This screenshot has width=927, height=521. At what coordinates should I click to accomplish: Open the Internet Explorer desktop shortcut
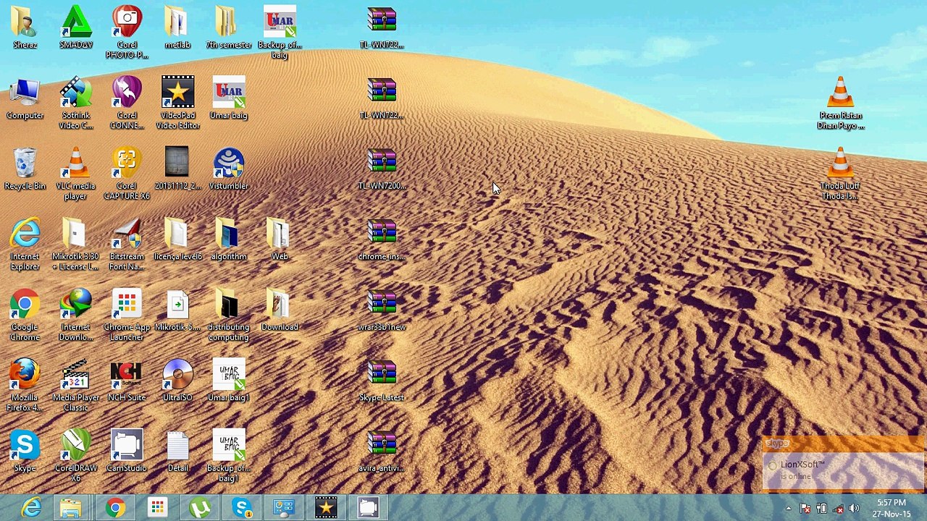pos(25,245)
